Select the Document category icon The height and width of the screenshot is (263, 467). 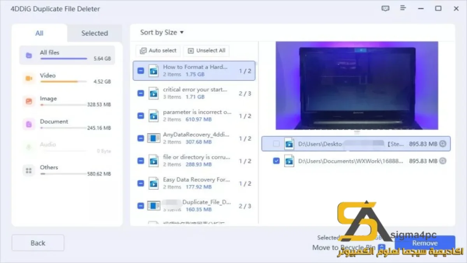pos(29,124)
